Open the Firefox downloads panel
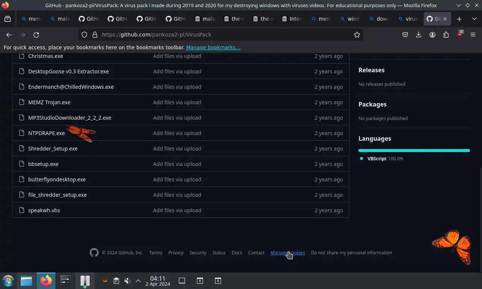482x289 pixels. (419, 35)
